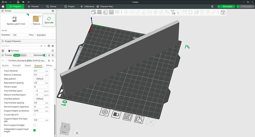The width and height of the screenshot is (255, 137).
Task: Open nozzle Diameter dropdown
Action: click(19, 35)
